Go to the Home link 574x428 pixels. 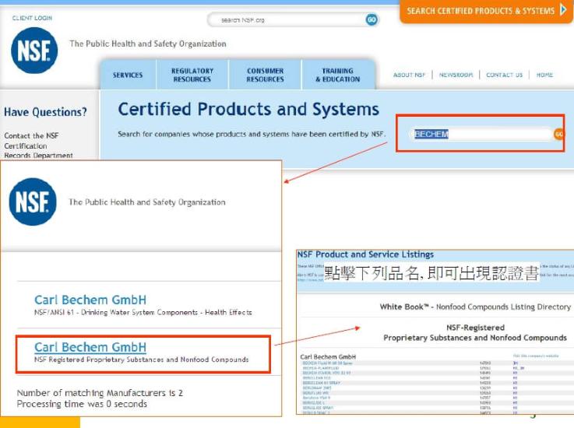pyautogui.click(x=544, y=75)
